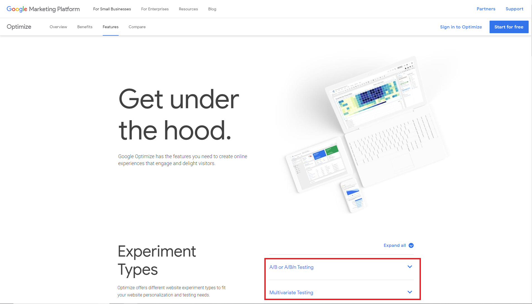Go to the Blog page
This screenshot has width=532, height=304.
point(212,9)
